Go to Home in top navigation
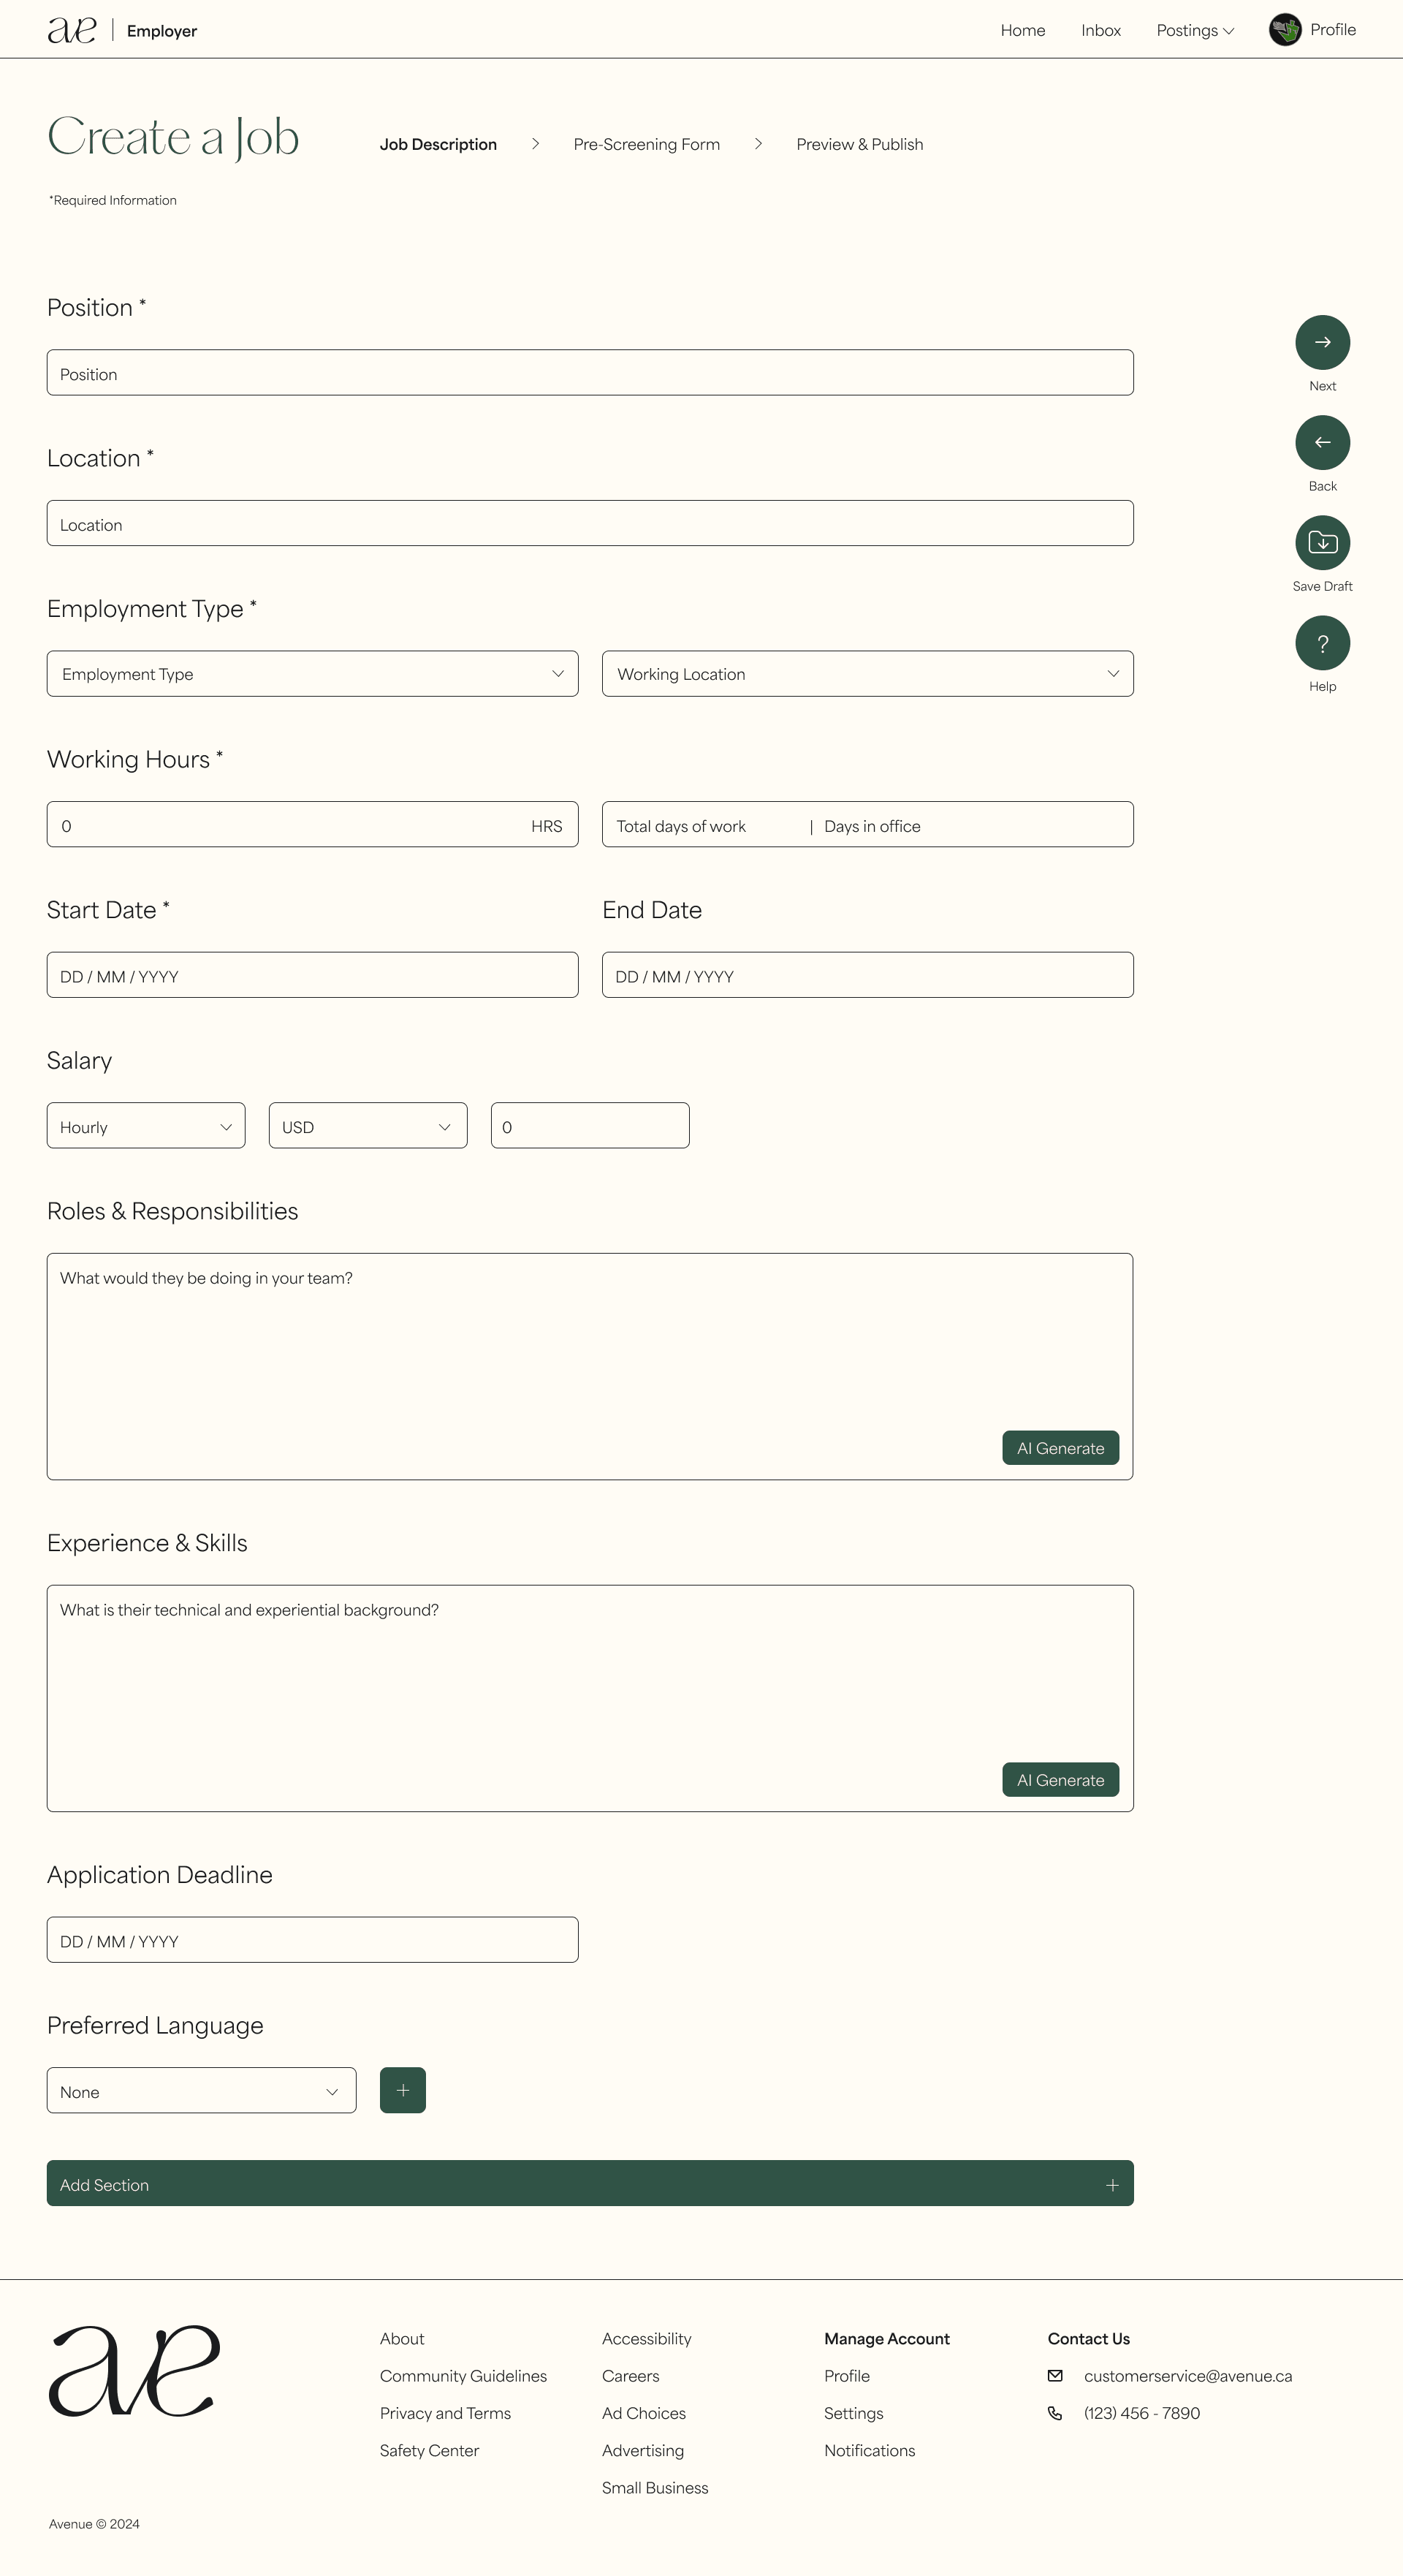 point(1022,30)
